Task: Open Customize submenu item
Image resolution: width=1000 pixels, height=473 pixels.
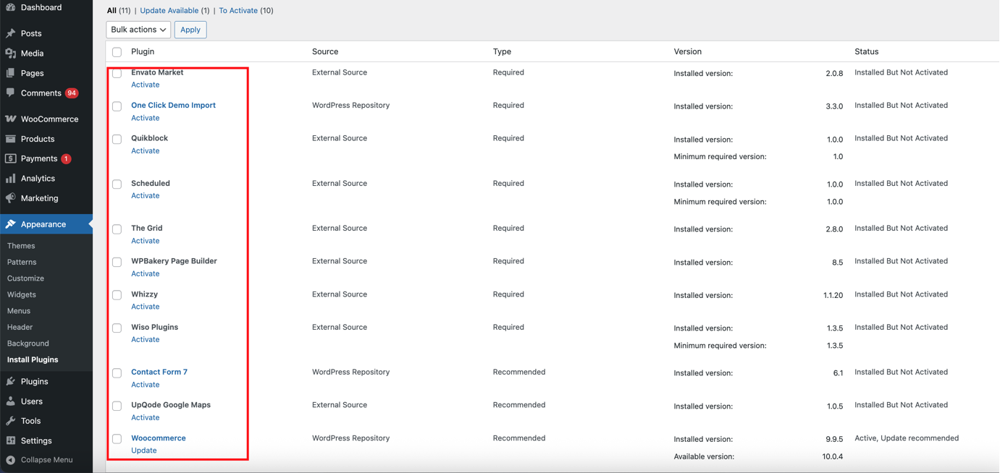Action: pos(25,278)
